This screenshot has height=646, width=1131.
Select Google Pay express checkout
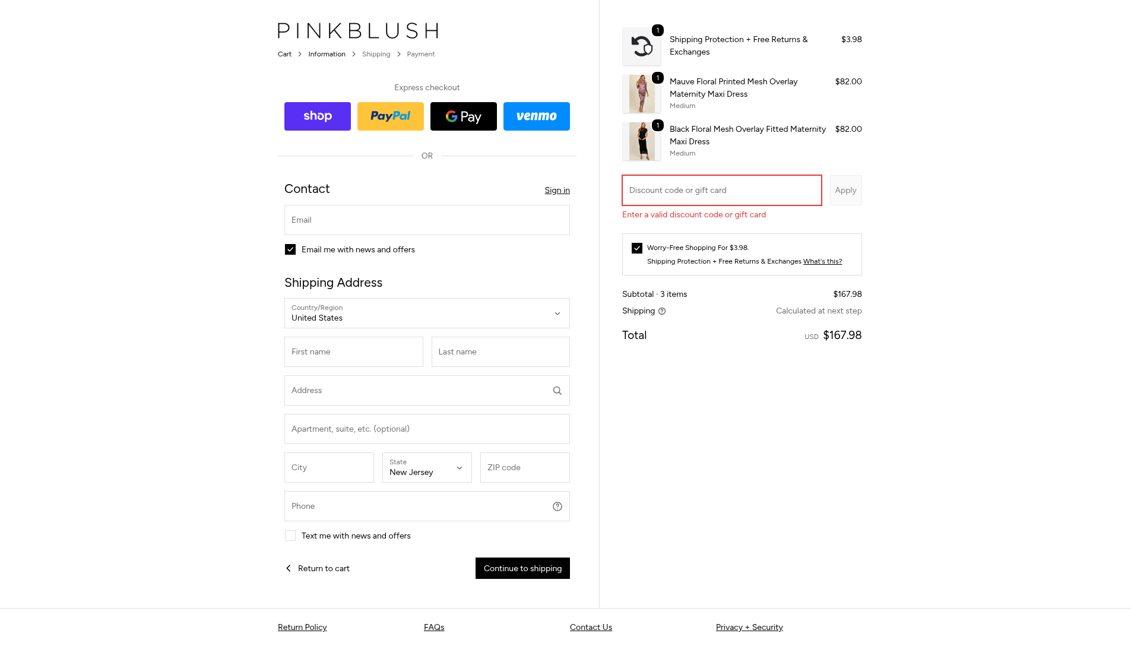point(463,116)
